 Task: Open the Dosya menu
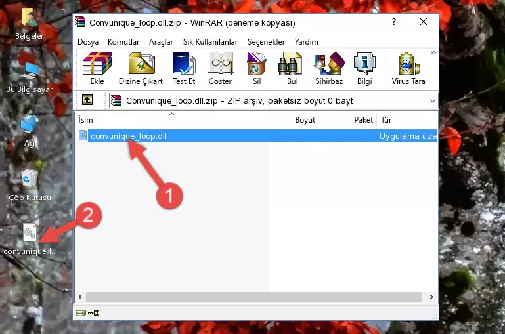pyautogui.click(x=88, y=42)
